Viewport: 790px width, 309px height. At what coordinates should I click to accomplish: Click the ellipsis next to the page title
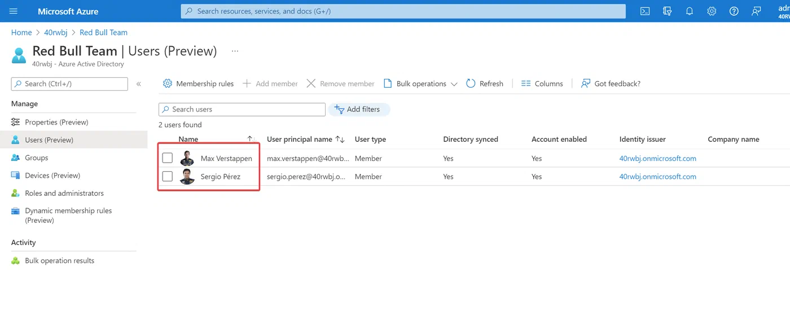(235, 51)
